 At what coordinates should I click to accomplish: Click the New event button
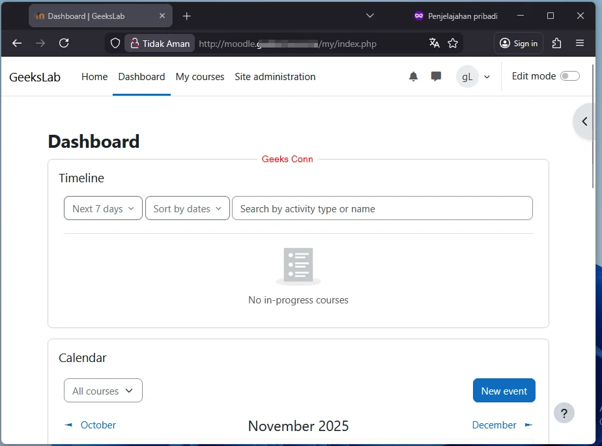[x=504, y=391]
